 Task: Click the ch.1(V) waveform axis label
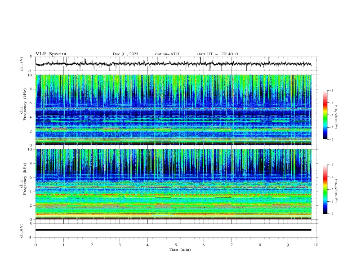pos(22,64)
